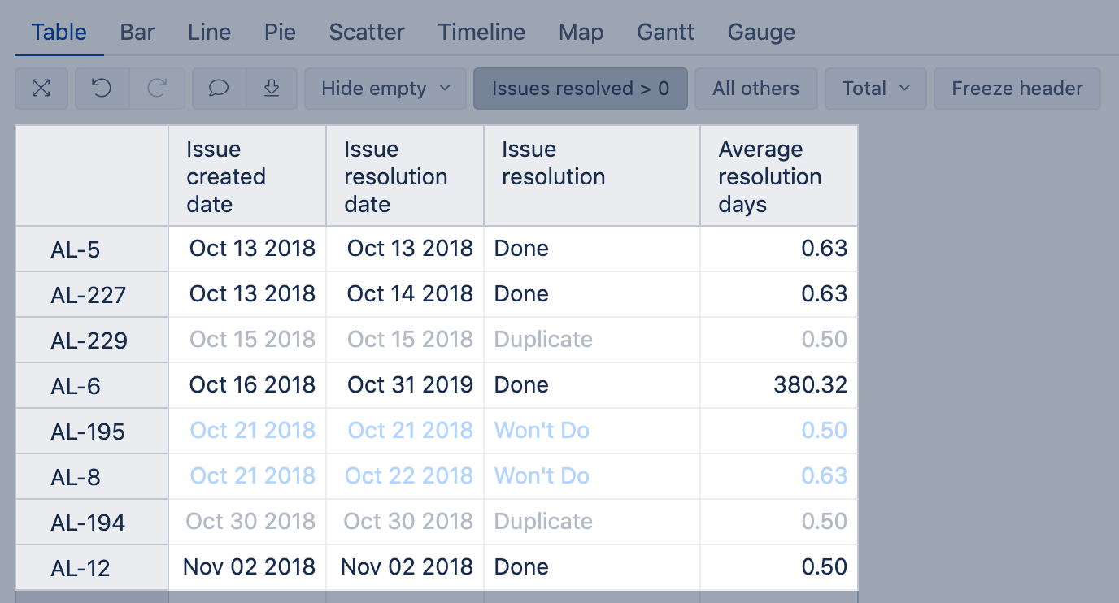Select the Timeline tab
Screen dimensions: 1119x603
(481, 33)
